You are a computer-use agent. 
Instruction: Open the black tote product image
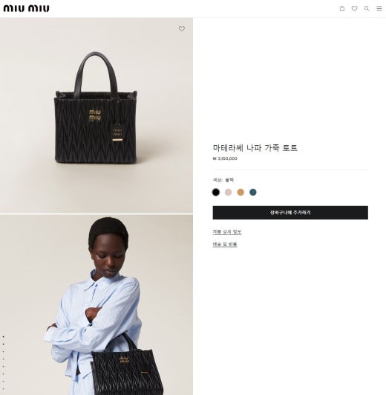coord(96,115)
